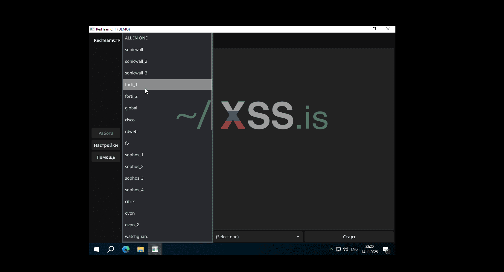Open the clock showing 22:20
This screenshot has height=272, width=504.
pos(370,249)
